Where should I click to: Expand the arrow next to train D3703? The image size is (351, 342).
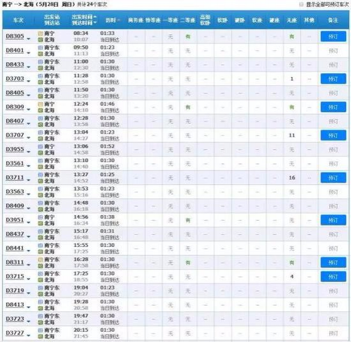(x=28, y=82)
